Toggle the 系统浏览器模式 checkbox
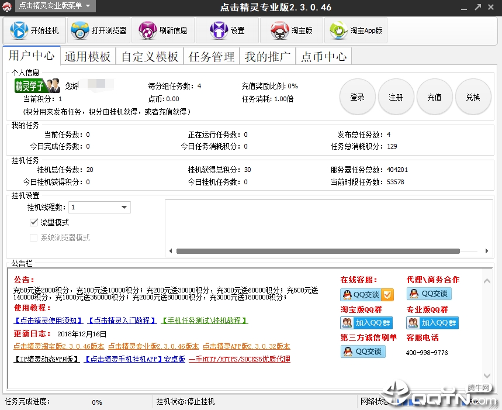 [x=34, y=237]
